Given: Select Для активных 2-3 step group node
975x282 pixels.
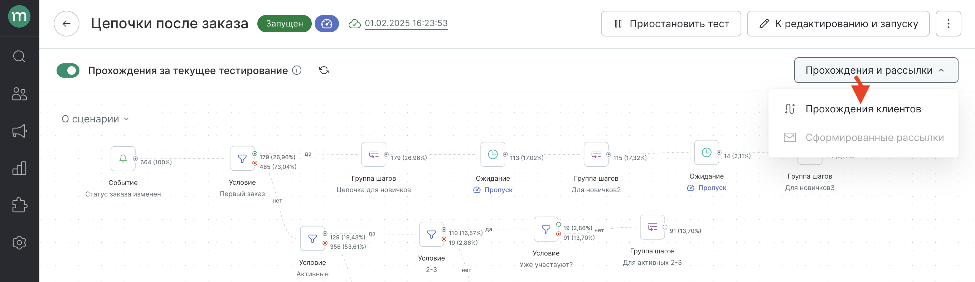Looking at the screenshot, I should [652, 227].
